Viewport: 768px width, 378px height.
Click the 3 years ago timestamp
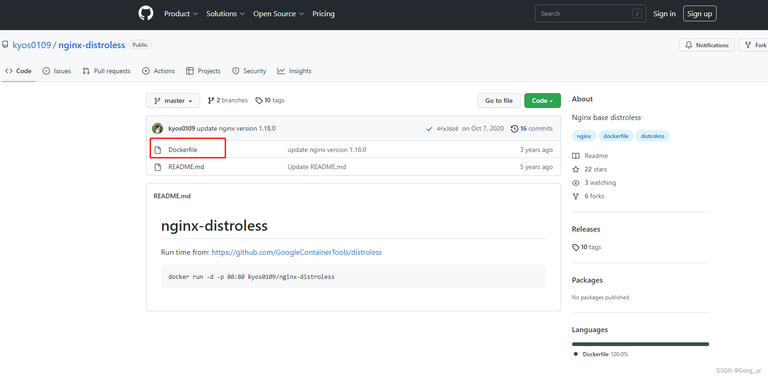pyautogui.click(x=536, y=150)
